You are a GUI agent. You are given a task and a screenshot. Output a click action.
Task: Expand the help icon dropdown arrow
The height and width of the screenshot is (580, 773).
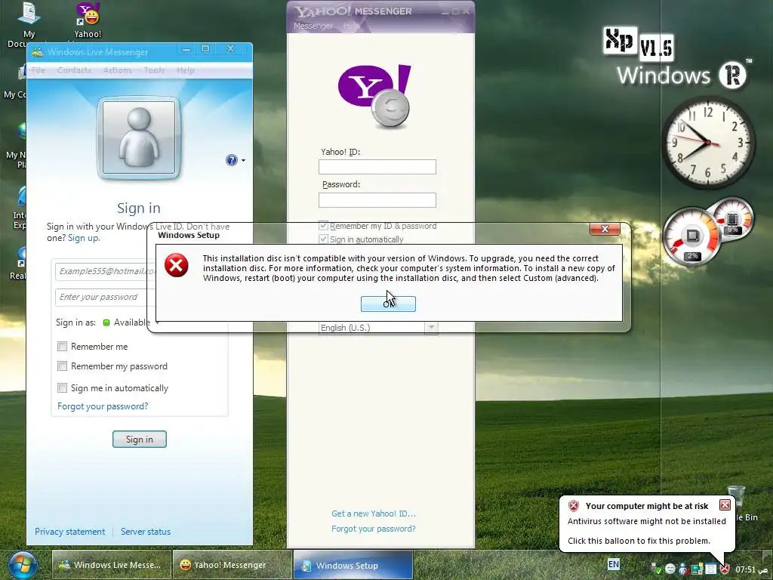coord(243,160)
